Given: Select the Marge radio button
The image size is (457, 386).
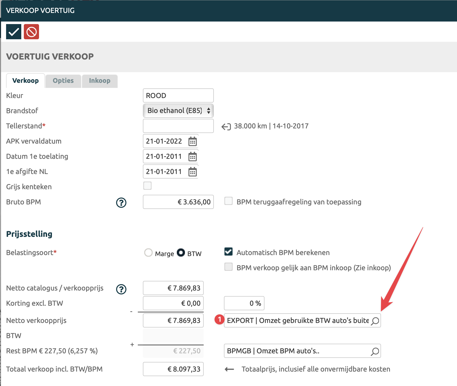Looking at the screenshot, I should [x=148, y=253].
